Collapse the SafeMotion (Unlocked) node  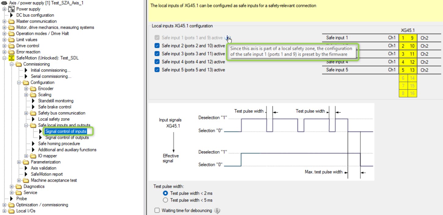tap(4, 58)
